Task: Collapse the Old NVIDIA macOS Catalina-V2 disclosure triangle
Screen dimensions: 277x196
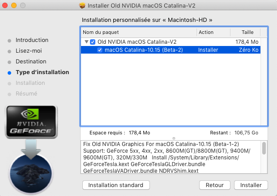Action: pyautogui.click(x=86, y=42)
